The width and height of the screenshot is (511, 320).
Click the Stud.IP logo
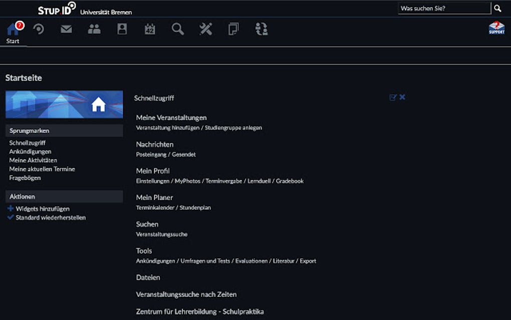point(57,9)
